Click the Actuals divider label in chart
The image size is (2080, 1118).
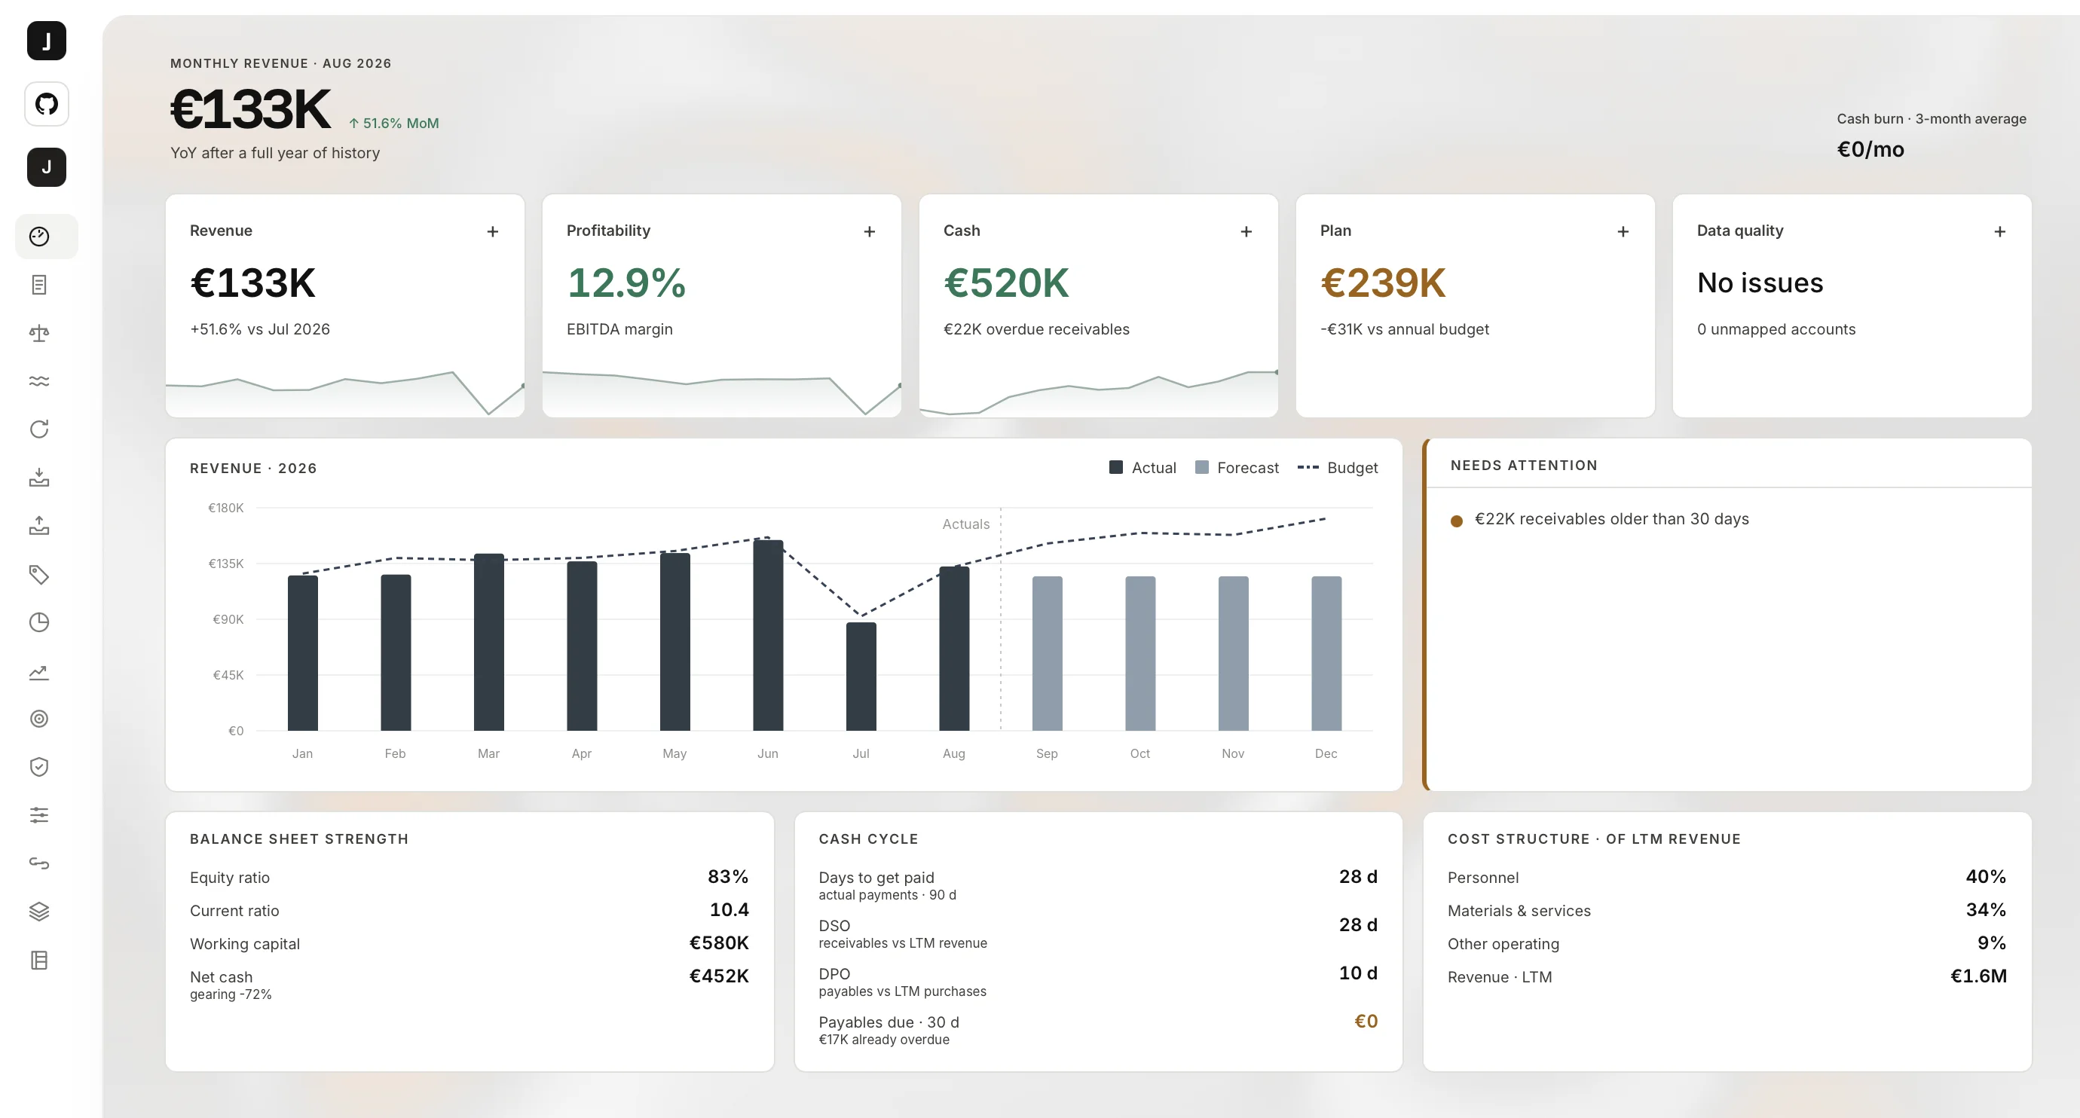[x=965, y=524]
